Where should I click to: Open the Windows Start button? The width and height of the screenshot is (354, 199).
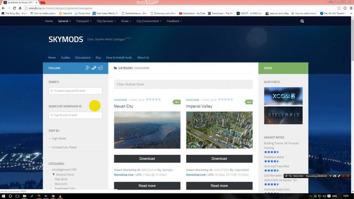[x=3, y=196]
